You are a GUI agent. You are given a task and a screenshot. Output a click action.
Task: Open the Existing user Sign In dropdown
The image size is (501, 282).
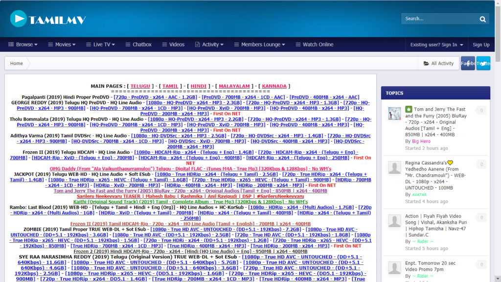point(437,45)
